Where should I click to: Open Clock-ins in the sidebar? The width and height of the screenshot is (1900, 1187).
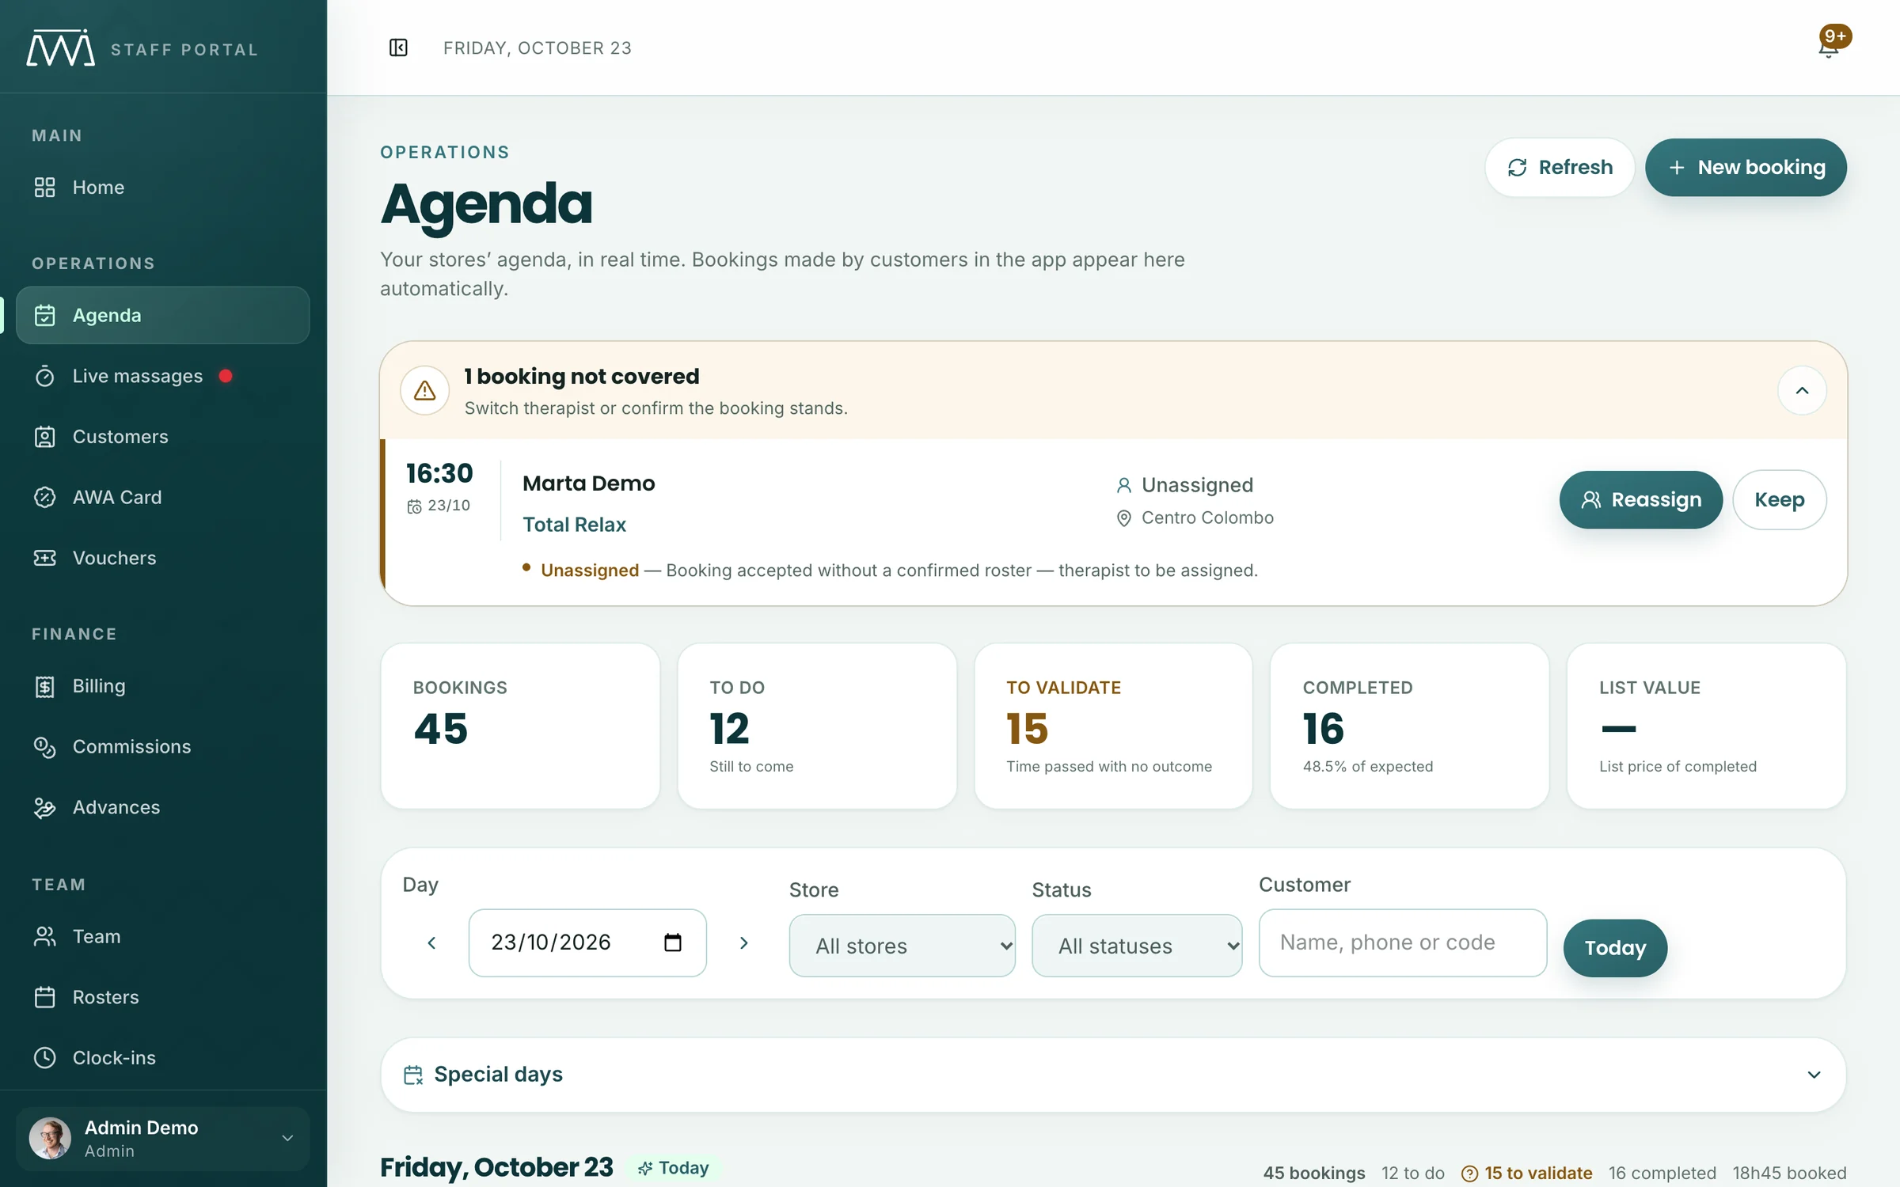[x=162, y=1057]
